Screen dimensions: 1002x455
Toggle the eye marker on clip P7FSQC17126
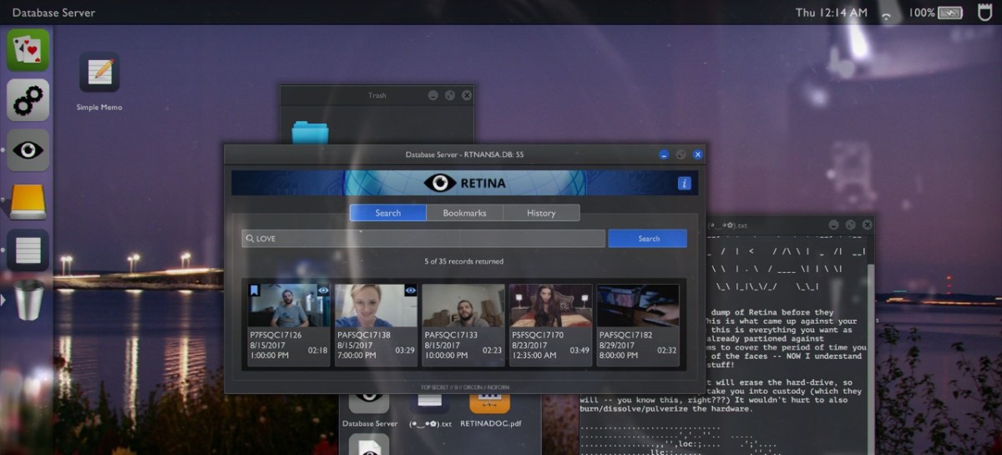323,291
